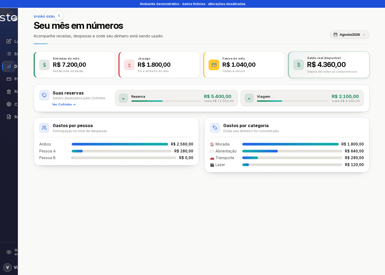Open the pencil-edit icon in the sidebar
The image size is (385, 275).
click(x=9, y=41)
